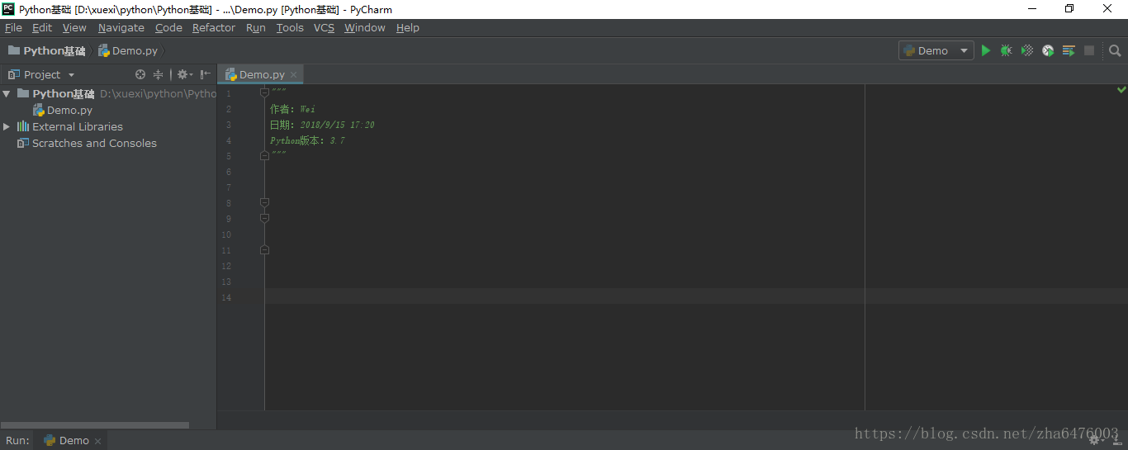Toggle fold marker at line 11
The height and width of the screenshot is (450, 1128).
pos(264,249)
